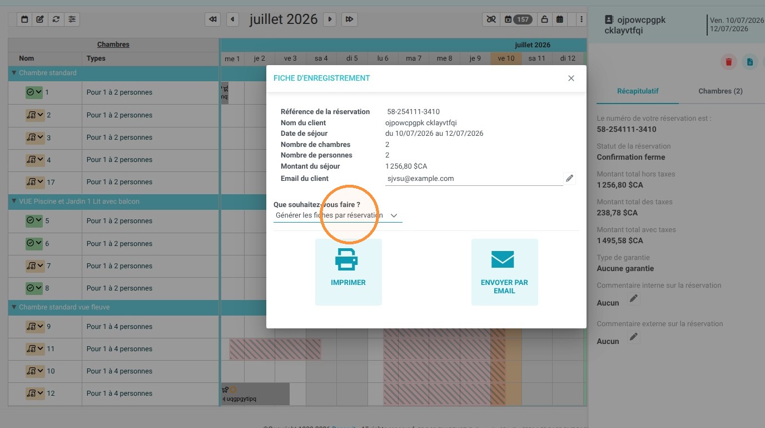Go to next period with right arrow
765x428 pixels.
tap(330, 19)
